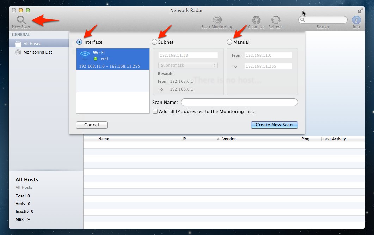
Task: Click the Create New Scan button
Action: [x=274, y=125]
